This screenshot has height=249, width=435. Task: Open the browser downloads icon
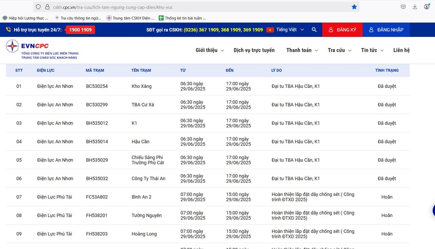click(415, 7)
